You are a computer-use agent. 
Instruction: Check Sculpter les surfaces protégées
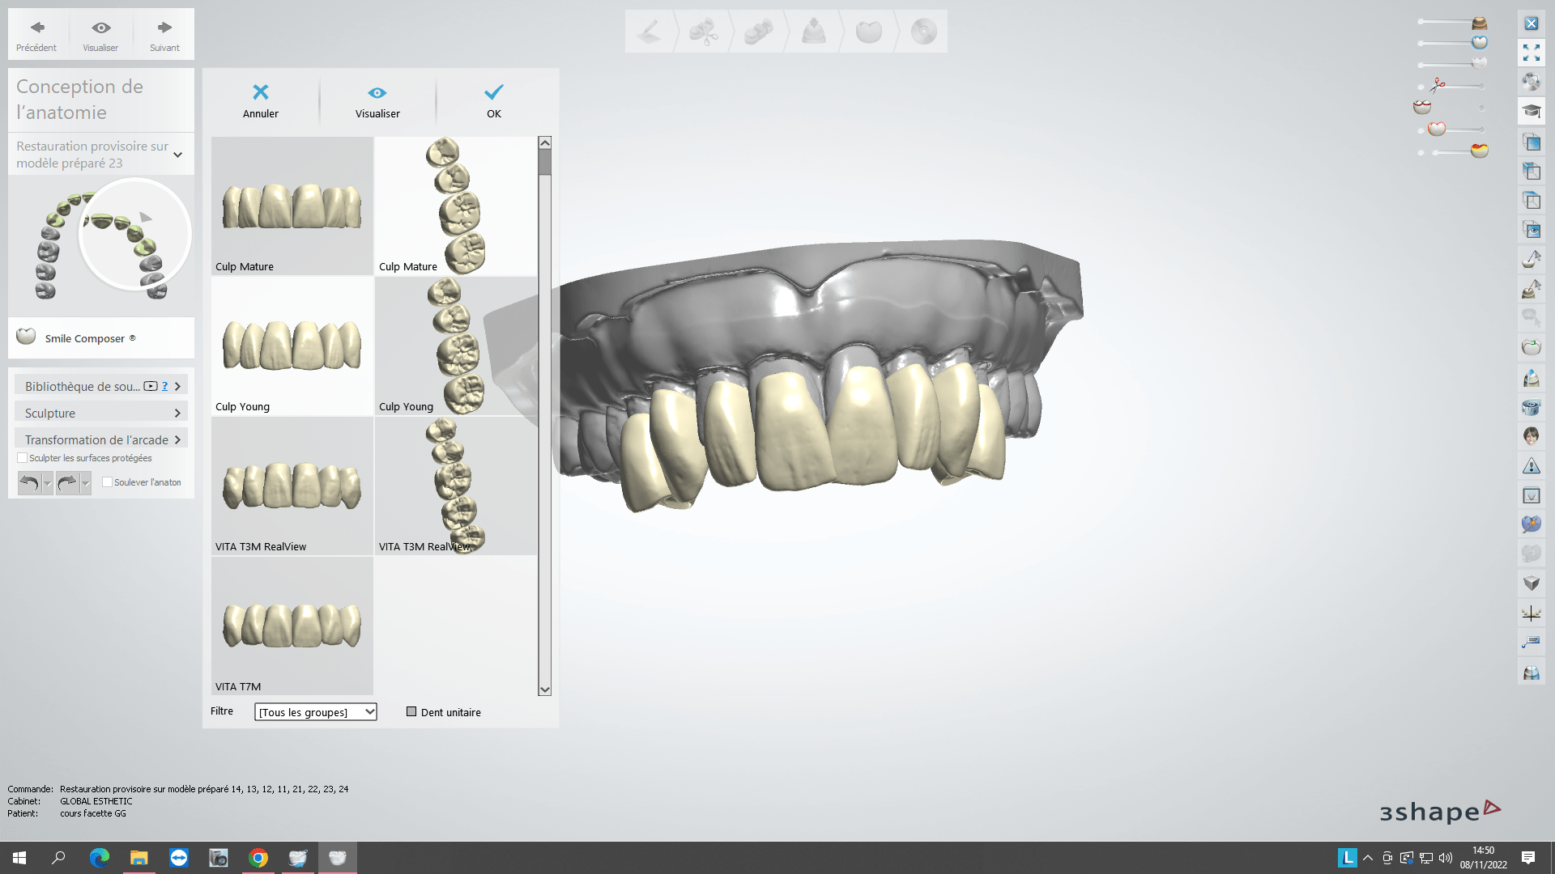coord(23,458)
